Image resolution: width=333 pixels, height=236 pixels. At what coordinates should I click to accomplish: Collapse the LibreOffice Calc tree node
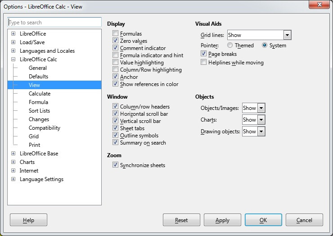13,59
